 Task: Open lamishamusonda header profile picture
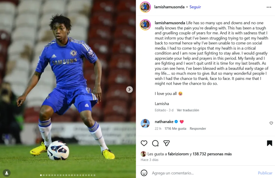point(145,7)
